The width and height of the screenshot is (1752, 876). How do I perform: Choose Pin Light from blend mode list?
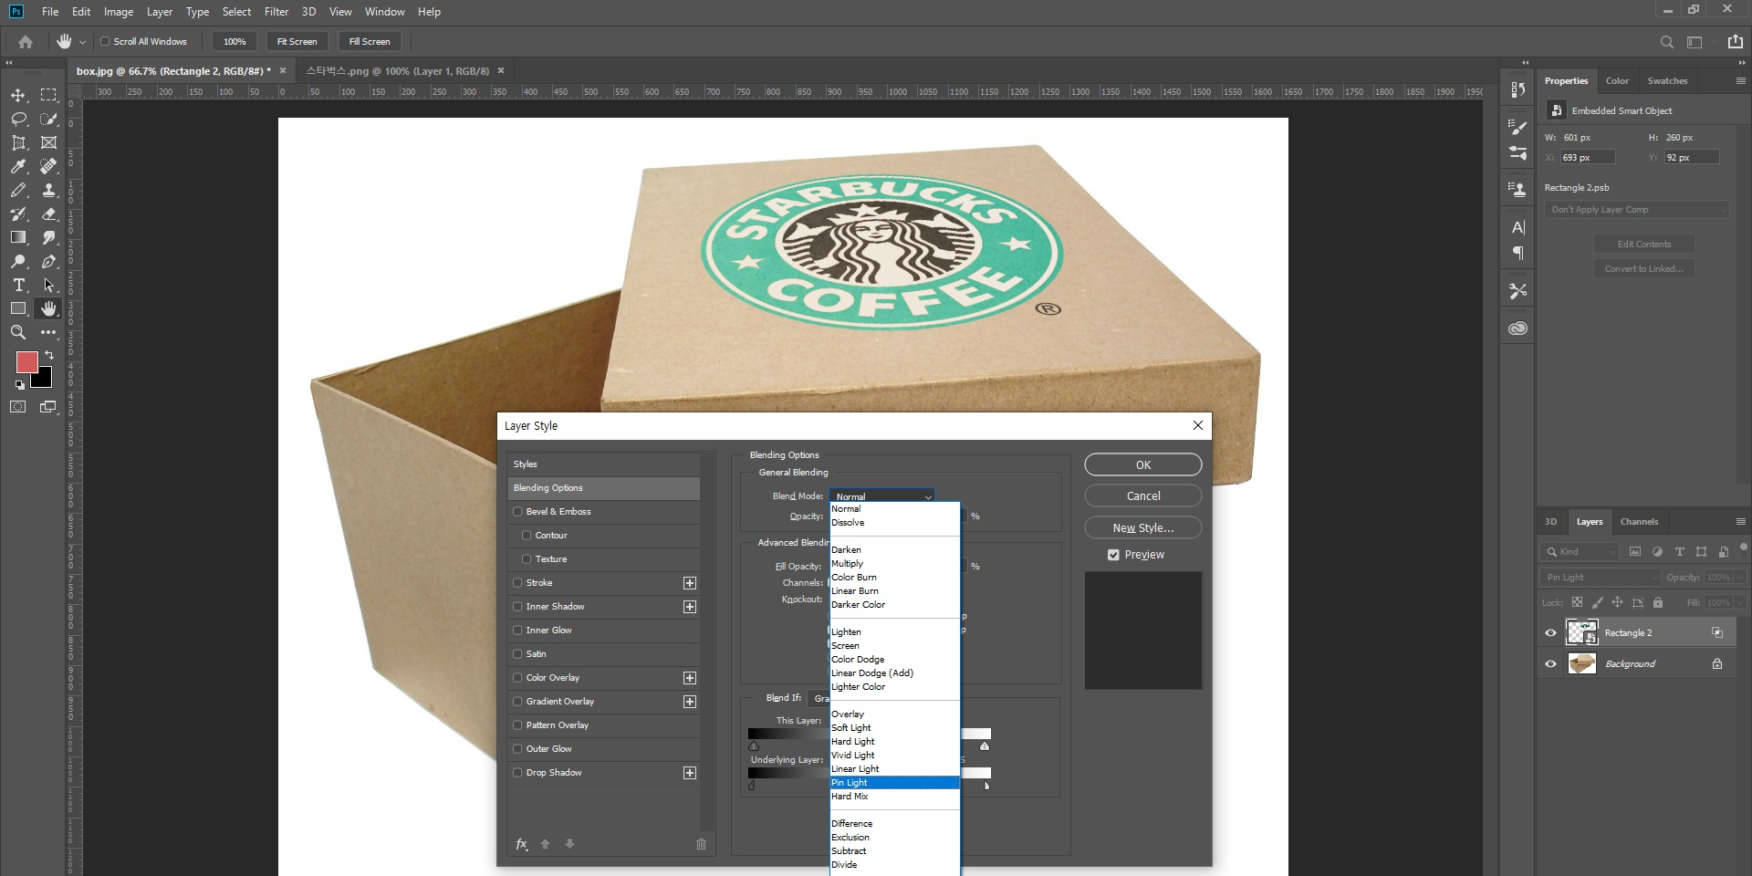(x=894, y=783)
